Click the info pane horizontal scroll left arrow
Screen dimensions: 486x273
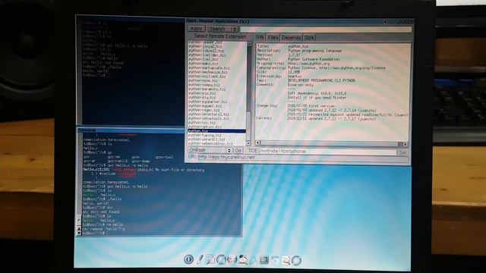pos(258,143)
